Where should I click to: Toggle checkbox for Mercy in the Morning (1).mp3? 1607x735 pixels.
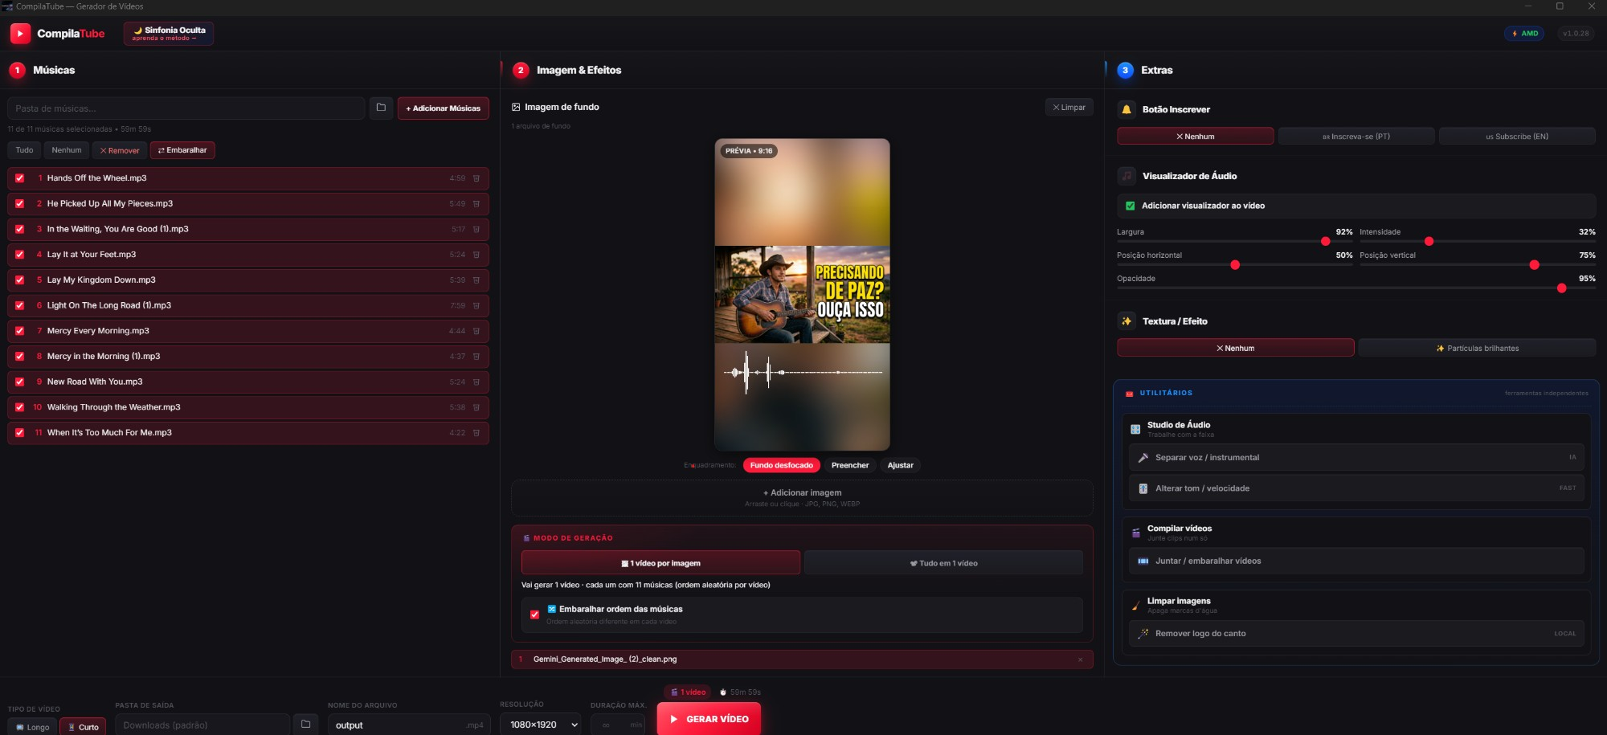(19, 357)
